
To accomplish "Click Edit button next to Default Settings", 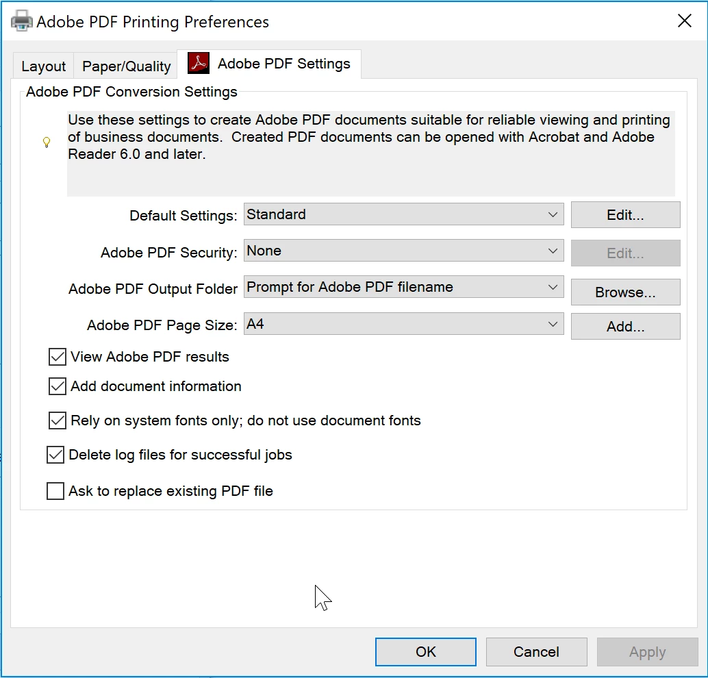I will pos(625,215).
